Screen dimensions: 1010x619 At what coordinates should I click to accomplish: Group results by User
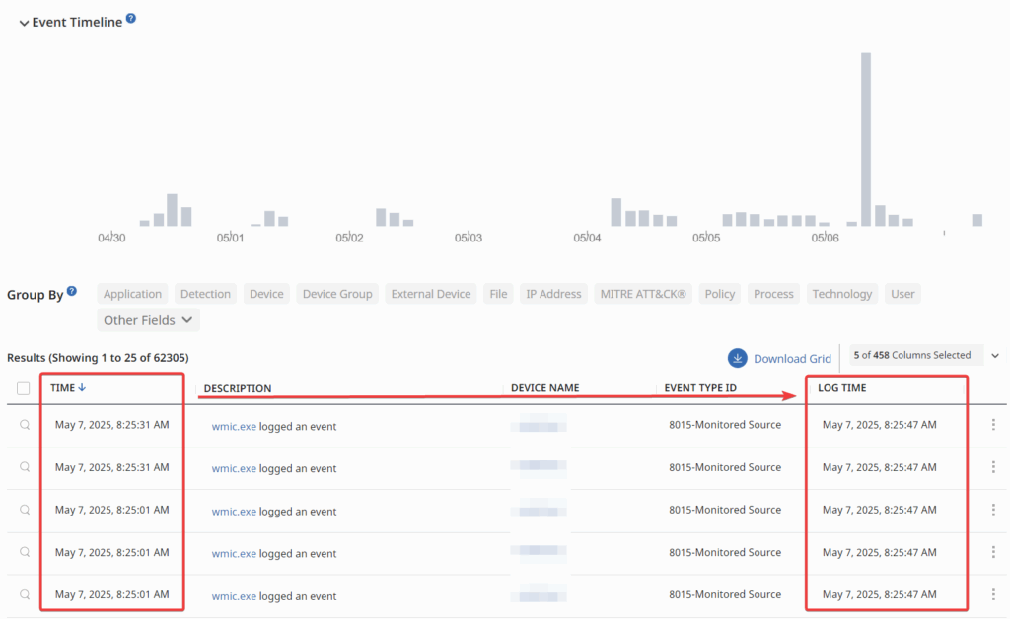(x=902, y=294)
